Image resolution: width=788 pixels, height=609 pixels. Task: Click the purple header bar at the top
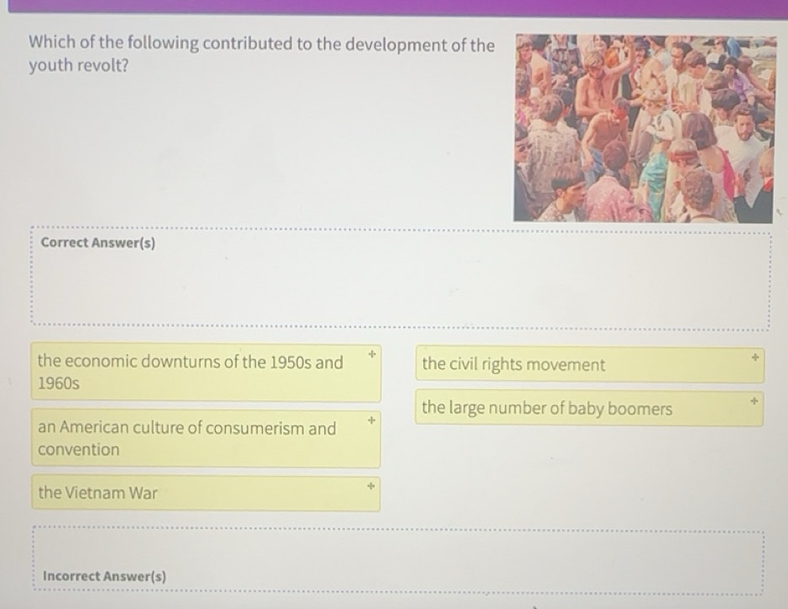[x=394, y=7]
